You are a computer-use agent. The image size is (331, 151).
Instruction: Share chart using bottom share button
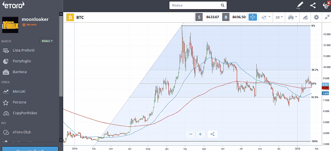click(x=213, y=134)
